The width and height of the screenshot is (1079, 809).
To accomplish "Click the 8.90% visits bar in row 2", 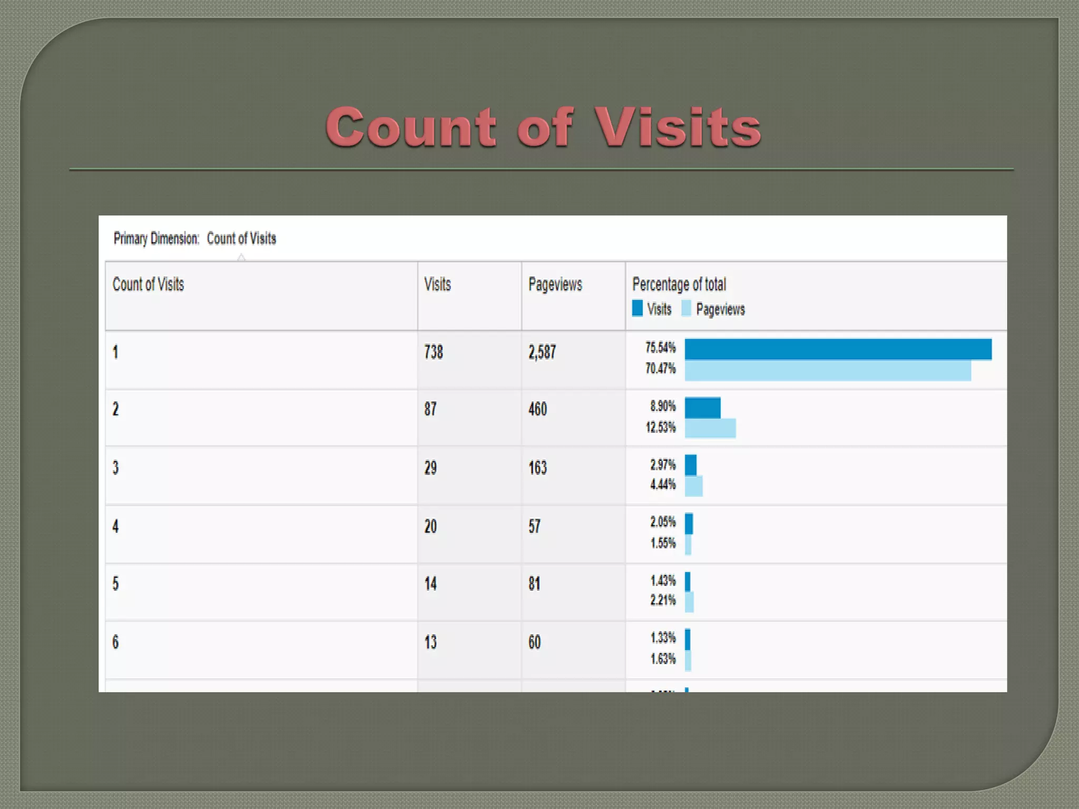I will [702, 408].
